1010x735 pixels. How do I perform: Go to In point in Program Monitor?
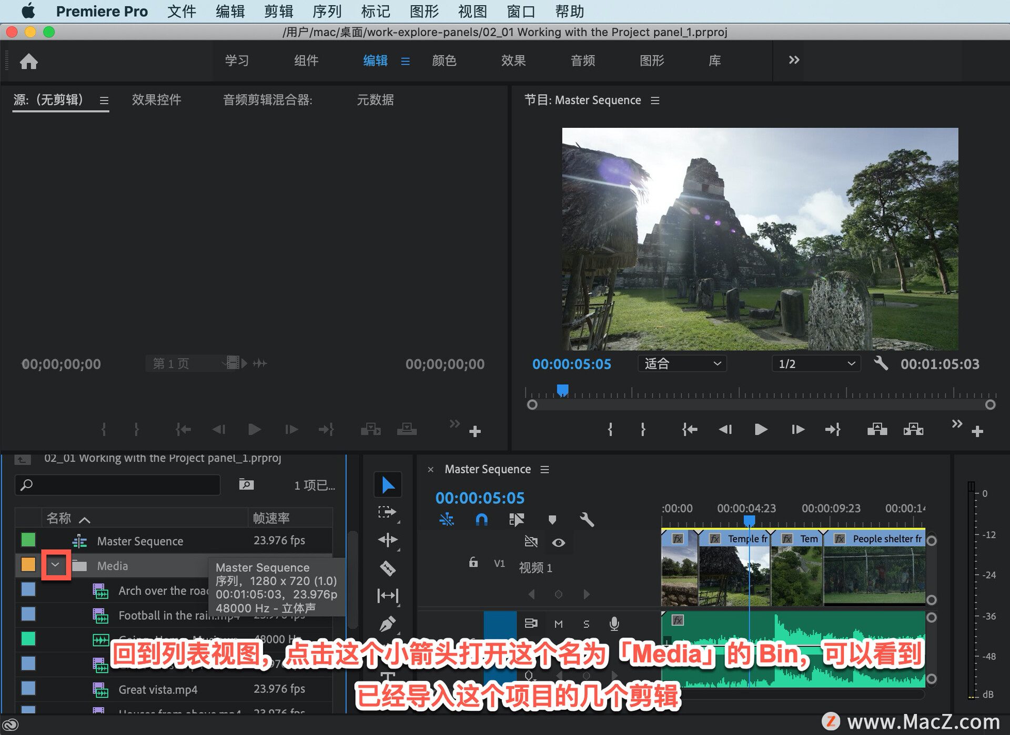click(x=690, y=430)
